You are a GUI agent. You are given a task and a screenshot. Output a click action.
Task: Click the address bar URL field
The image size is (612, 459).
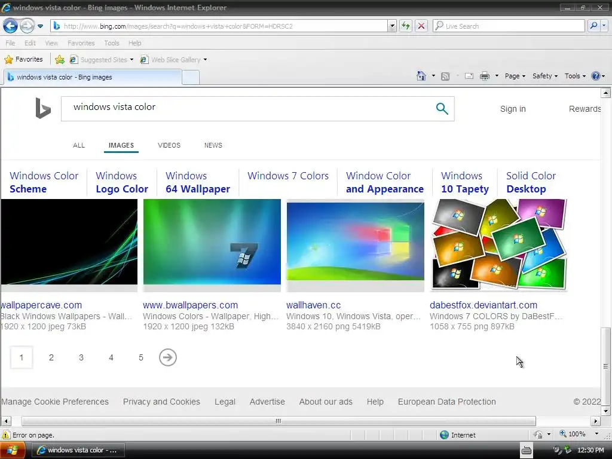(219, 26)
